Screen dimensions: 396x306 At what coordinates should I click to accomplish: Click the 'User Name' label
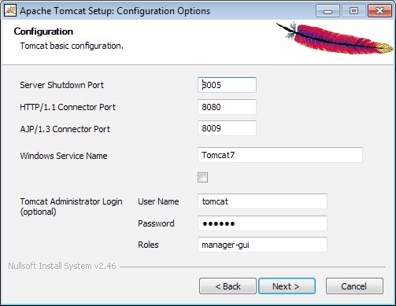[158, 201]
